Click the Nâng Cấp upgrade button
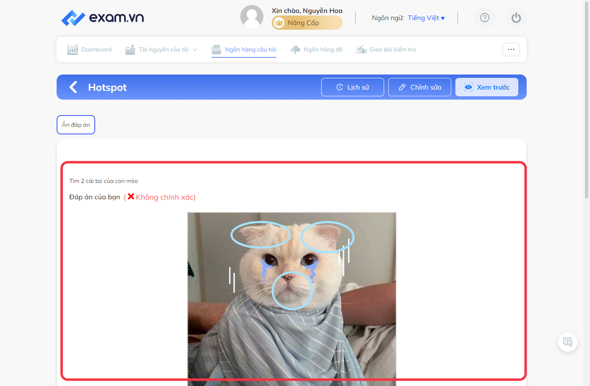This screenshot has height=386, width=590. point(307,23)
